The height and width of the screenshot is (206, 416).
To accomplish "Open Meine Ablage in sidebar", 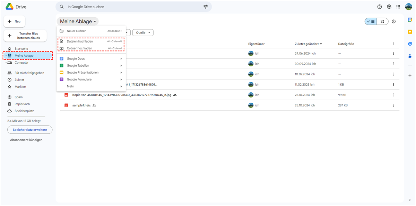I will click(x=28, y=56).
